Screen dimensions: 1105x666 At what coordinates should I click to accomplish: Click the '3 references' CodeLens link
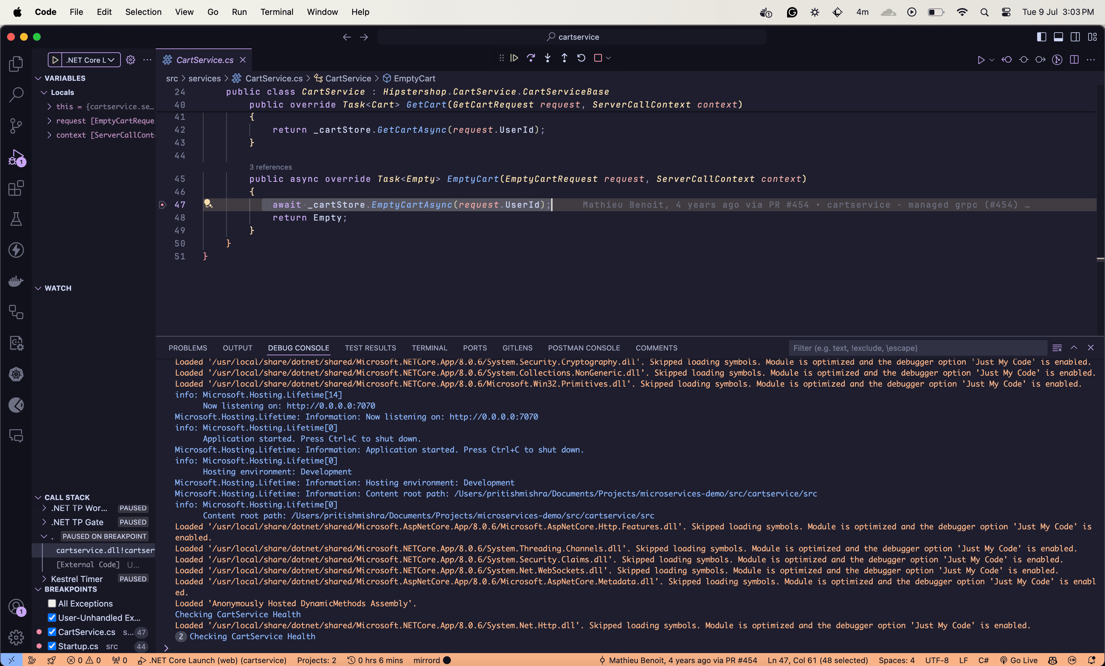click(270, 167)
